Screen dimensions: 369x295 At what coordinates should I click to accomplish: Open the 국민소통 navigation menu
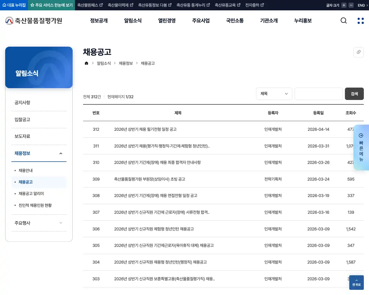[x=235, y=20]
